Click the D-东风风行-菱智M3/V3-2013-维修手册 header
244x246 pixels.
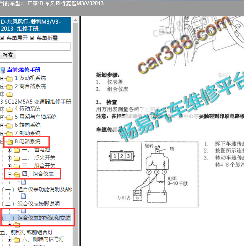(x=35, y=25)
